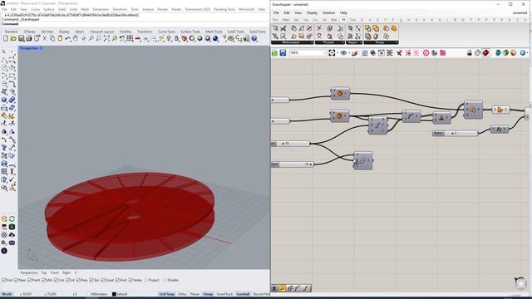Enable the Disable osnap checkbox
532x299 pixels.
pos(165,280)
